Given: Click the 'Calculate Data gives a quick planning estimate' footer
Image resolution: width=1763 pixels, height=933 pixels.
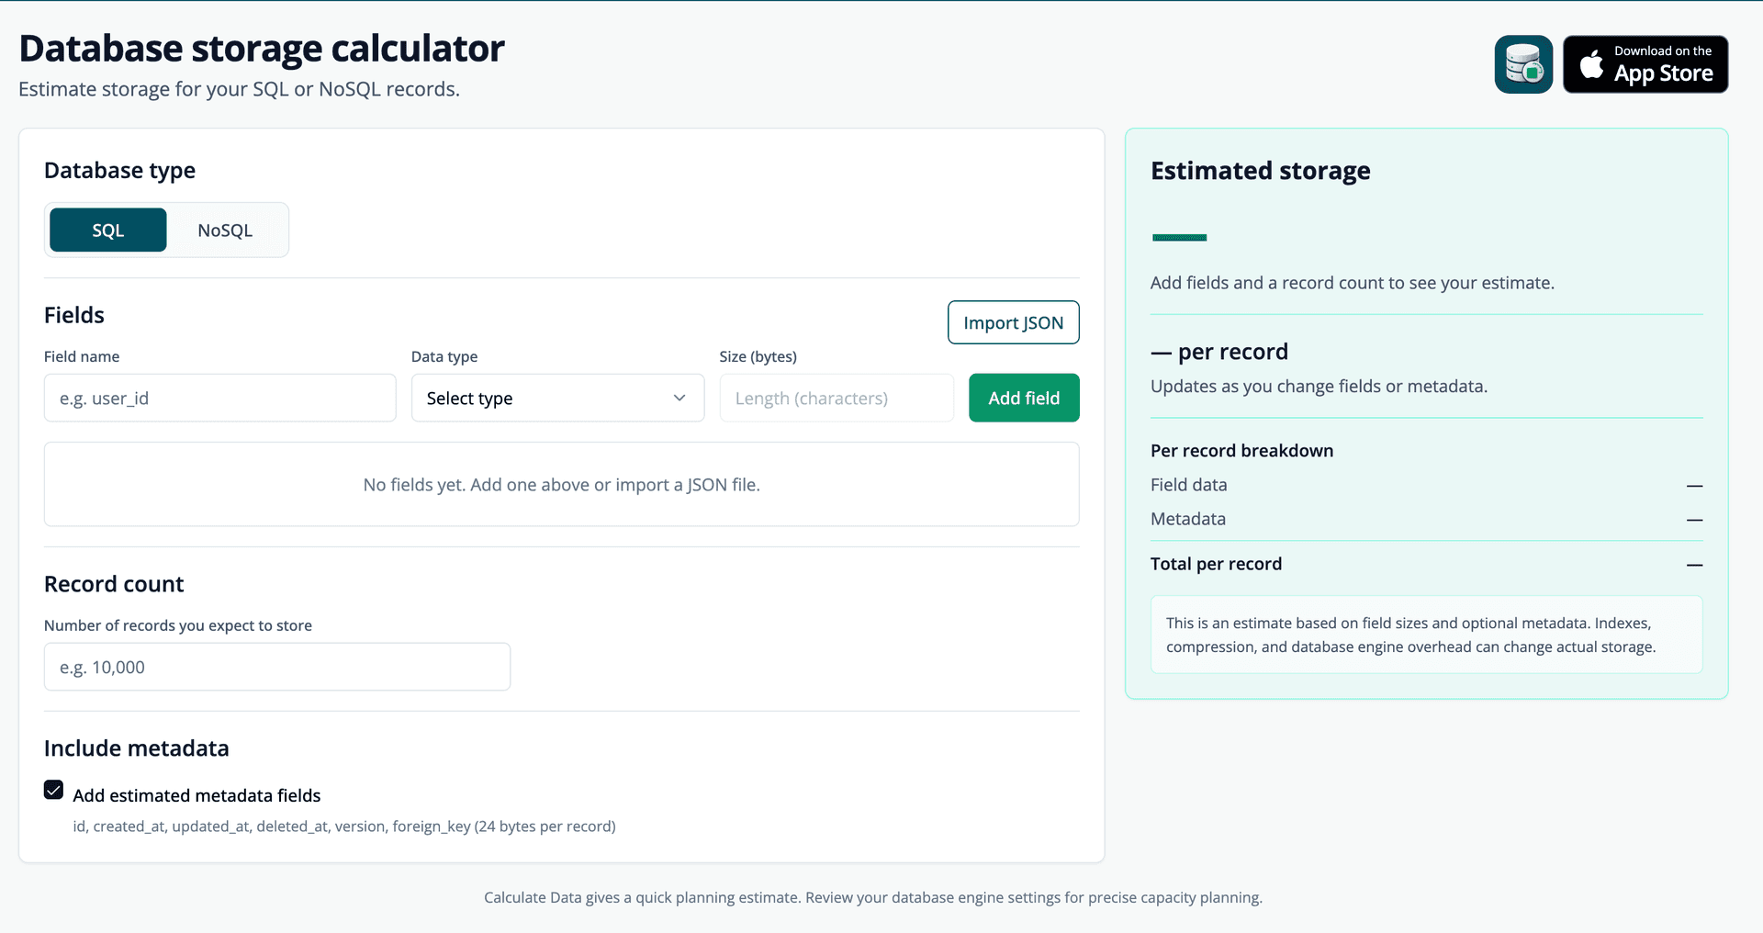Looking at the screenshot, I should click(x=873, y=897).
